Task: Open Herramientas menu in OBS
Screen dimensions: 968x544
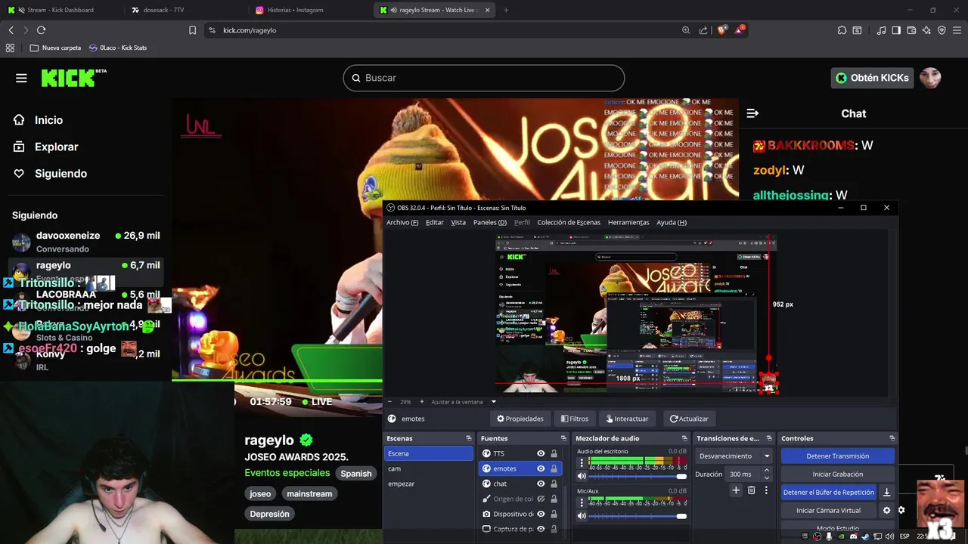Action: [628, 222]
